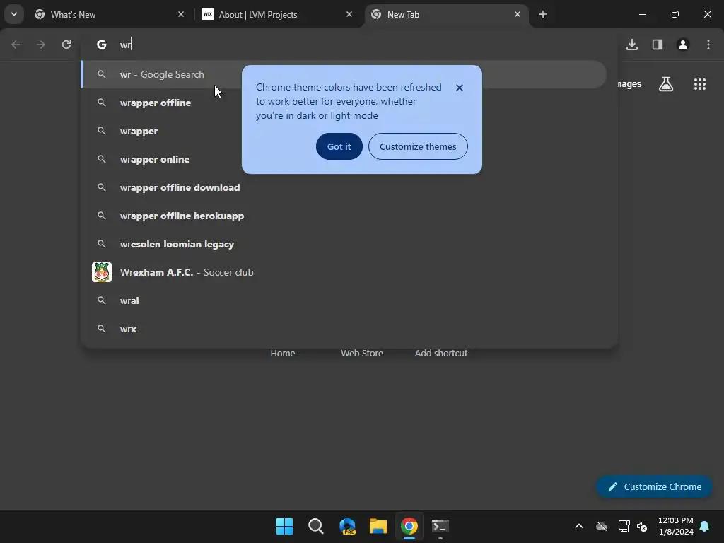Select wr - Google Search suggestion
The width and height of the screenshot is (724, 543).
pos(344,74)
